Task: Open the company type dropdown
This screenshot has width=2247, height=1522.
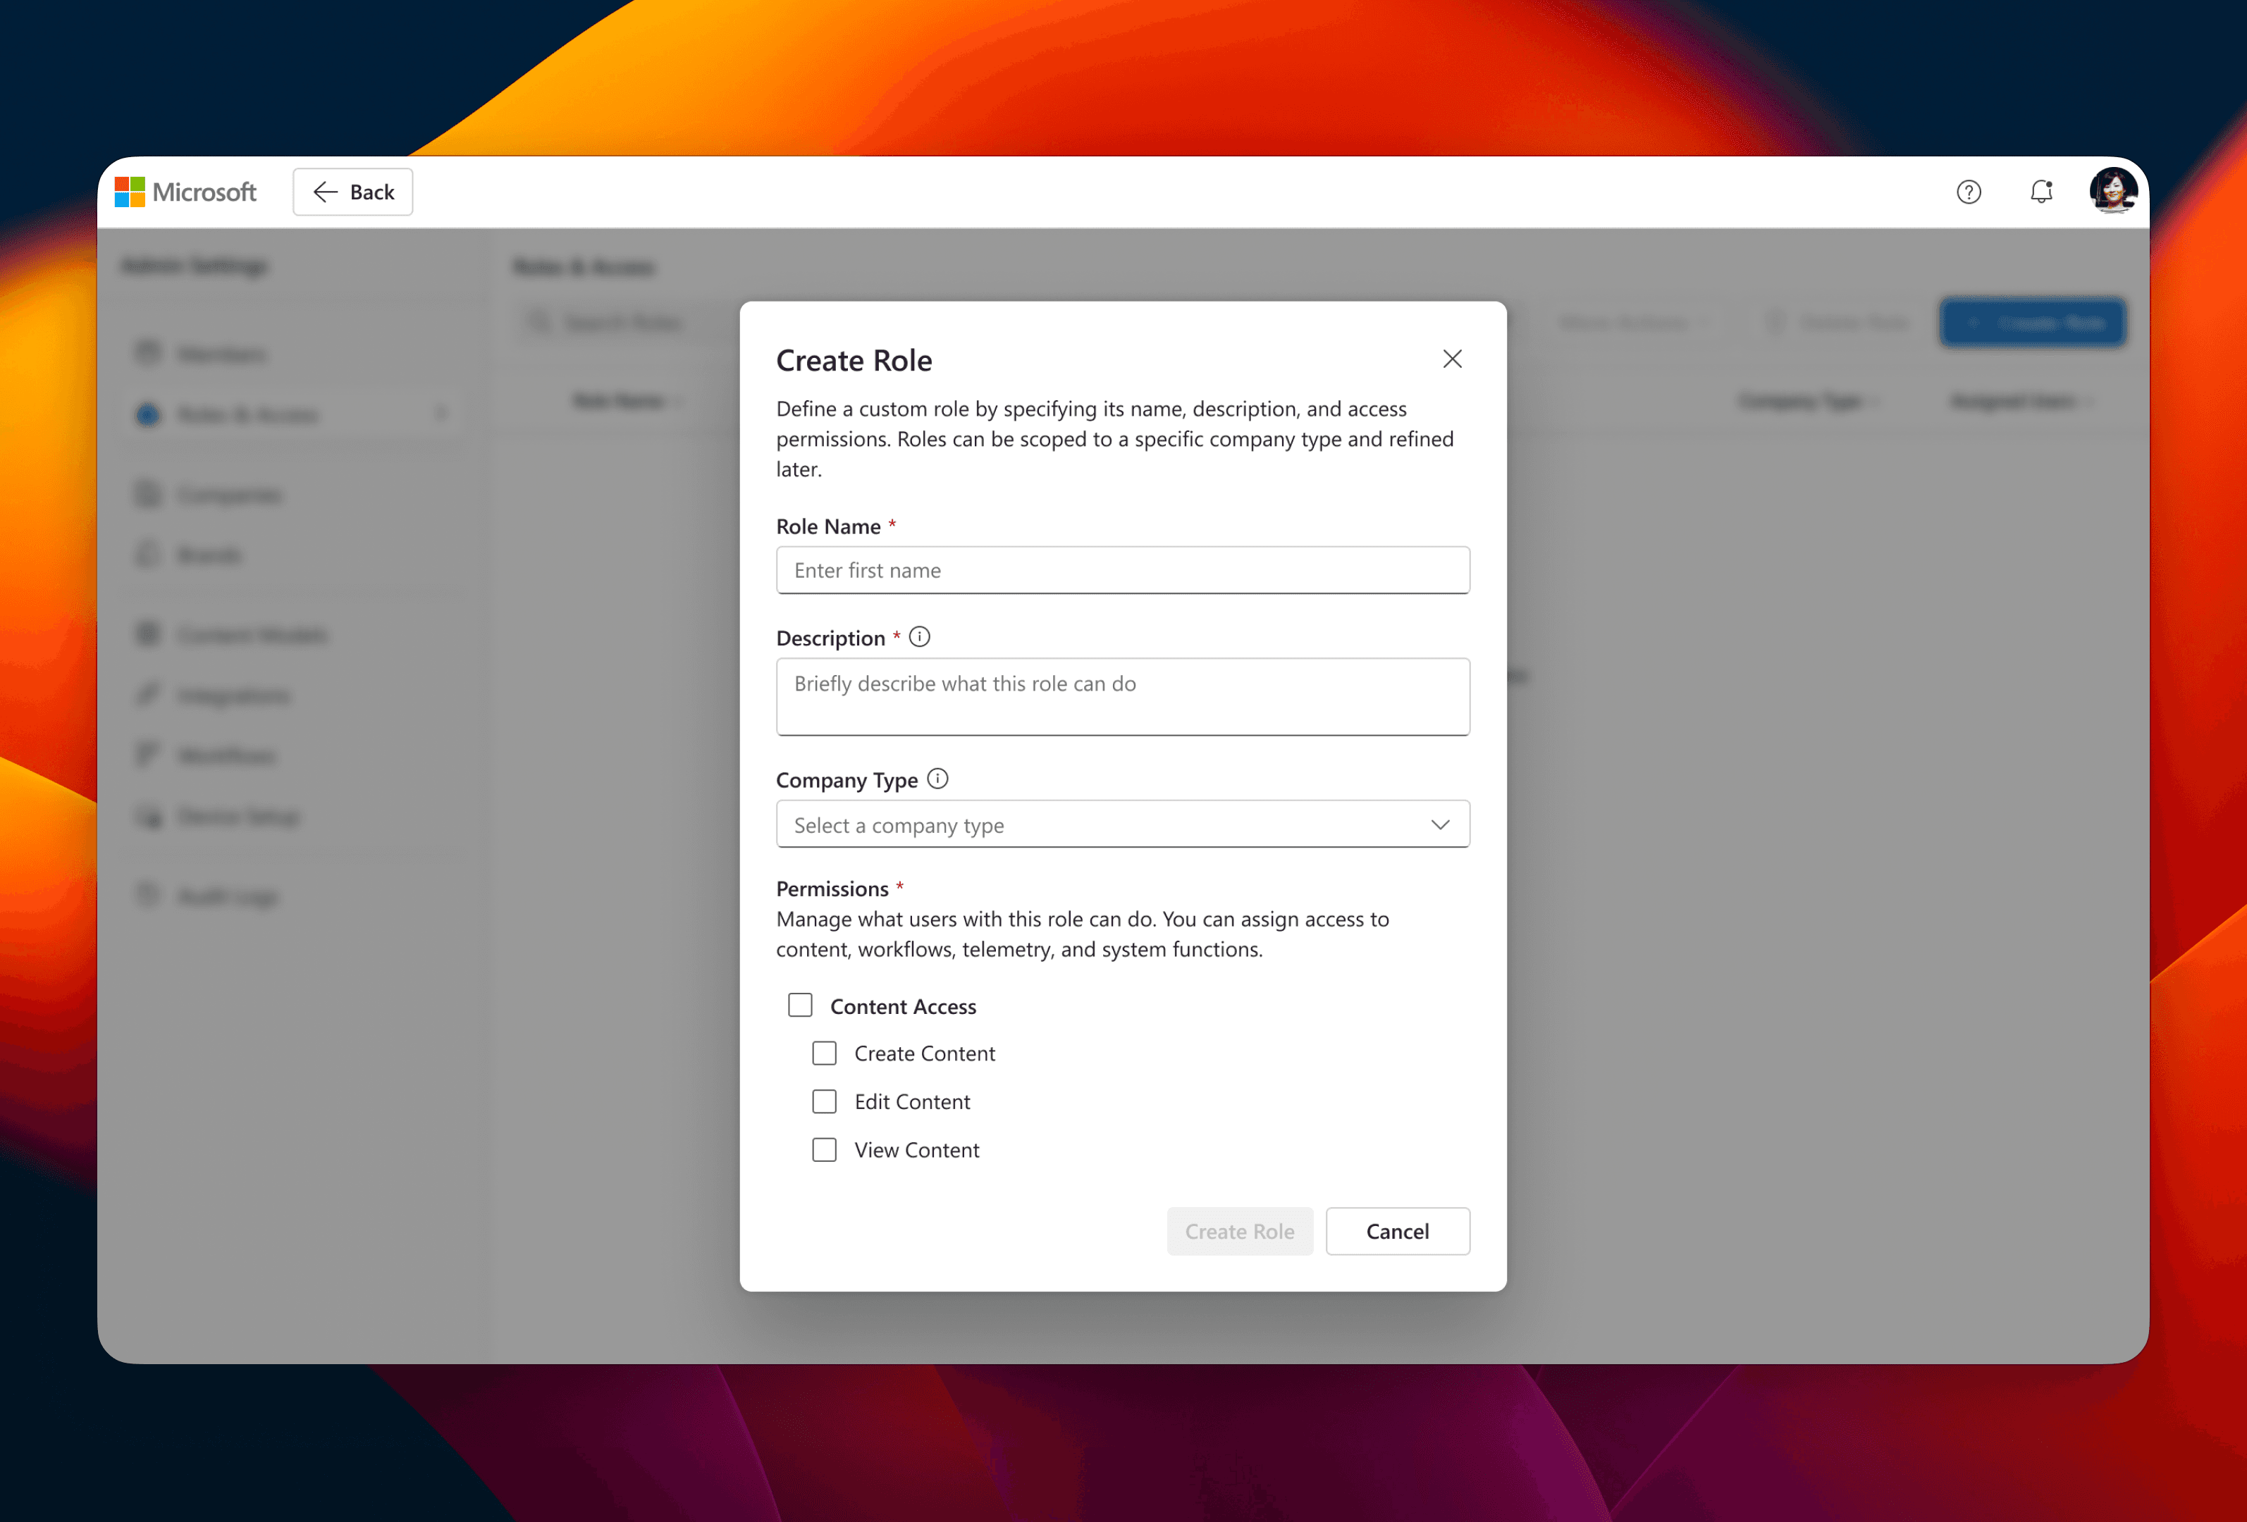Action: (x=1102, y=824)
